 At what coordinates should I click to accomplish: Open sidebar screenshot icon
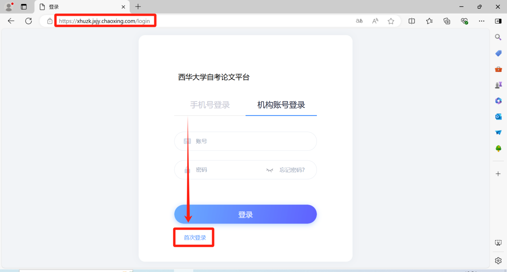coord(498,243)
